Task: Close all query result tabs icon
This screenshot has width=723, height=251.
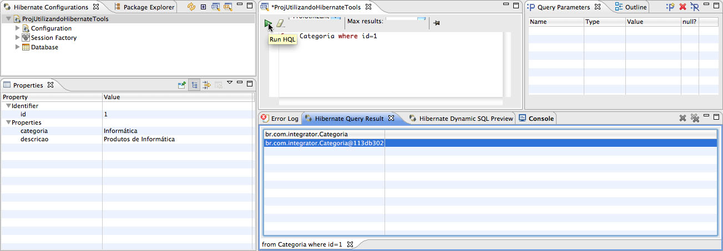Action: coord(694,118)
